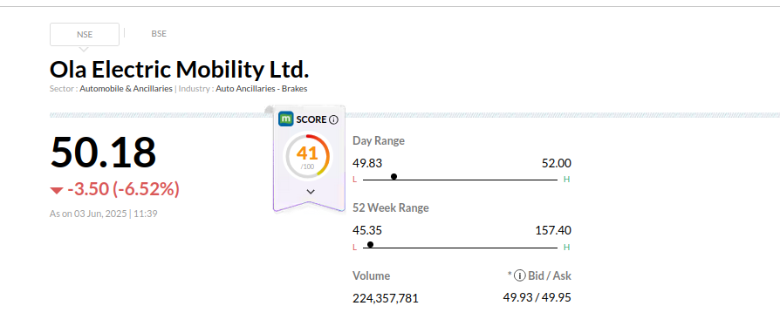780x333 pixels.
Task: Click the red down-arrow price change icon
Action: (57, 190)
